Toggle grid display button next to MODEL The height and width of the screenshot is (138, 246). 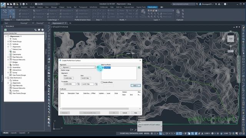(152, 133)
